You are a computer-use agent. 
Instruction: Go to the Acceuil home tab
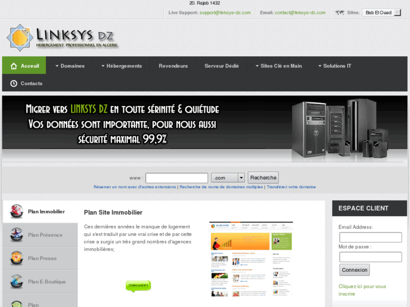24,65
